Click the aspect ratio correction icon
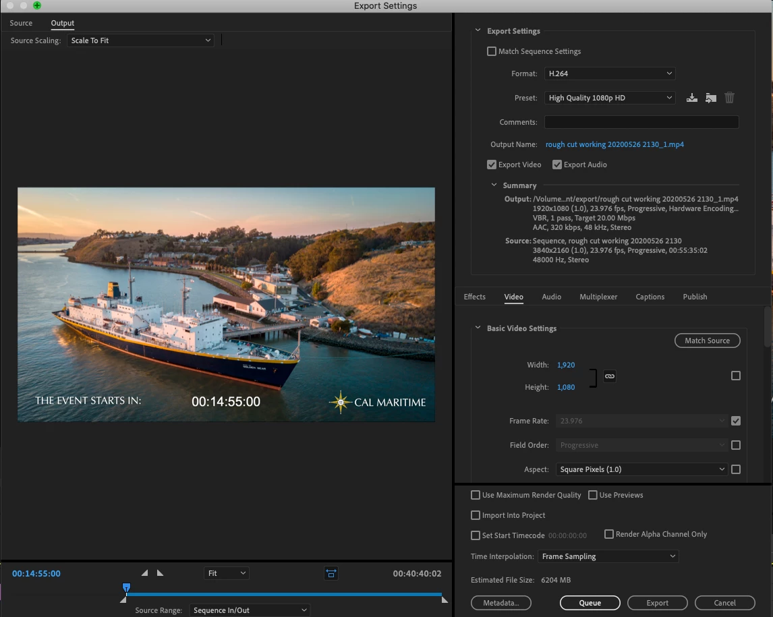Viewport: 773px width, 617px height. pyautogui.click(x=331, y=573)
